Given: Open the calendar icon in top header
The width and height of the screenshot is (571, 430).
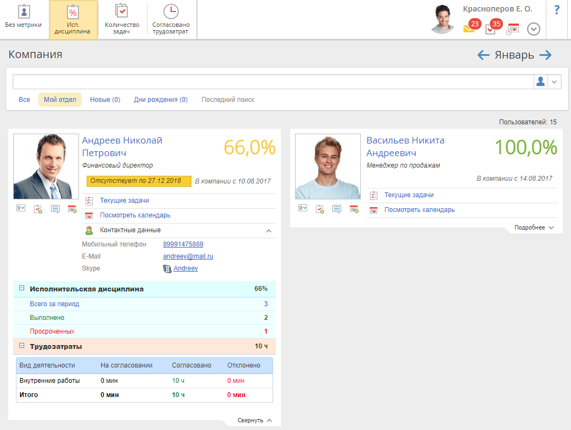Looking at the screenshot, I should coord(512,29).
